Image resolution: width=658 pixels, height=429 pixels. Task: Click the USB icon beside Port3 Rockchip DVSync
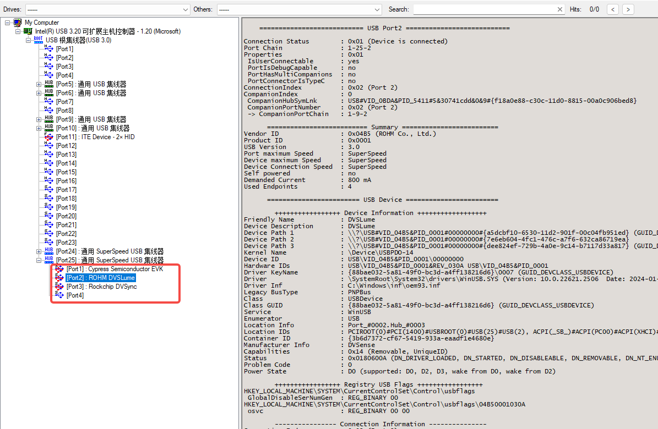click(x=59, y=287)
